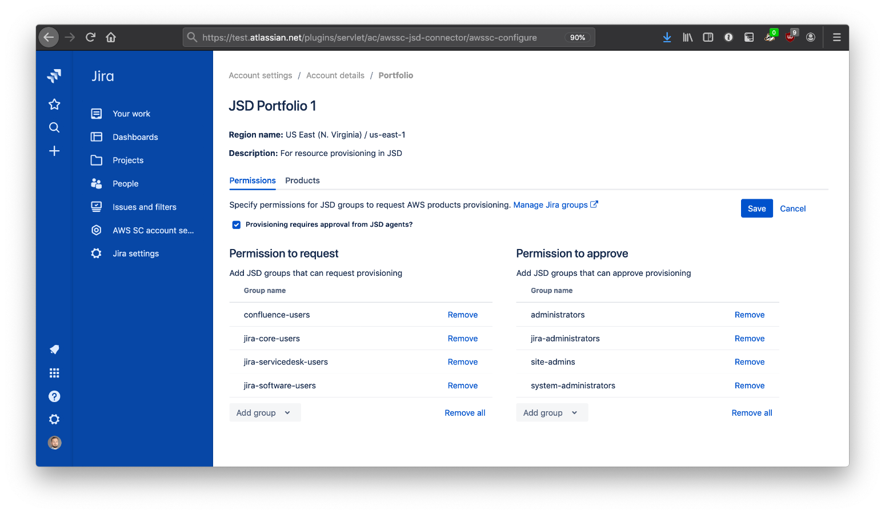The height and width of the screenshot is (514, 885).
Task: Remove confluence-users group
Action: [463, 315]
